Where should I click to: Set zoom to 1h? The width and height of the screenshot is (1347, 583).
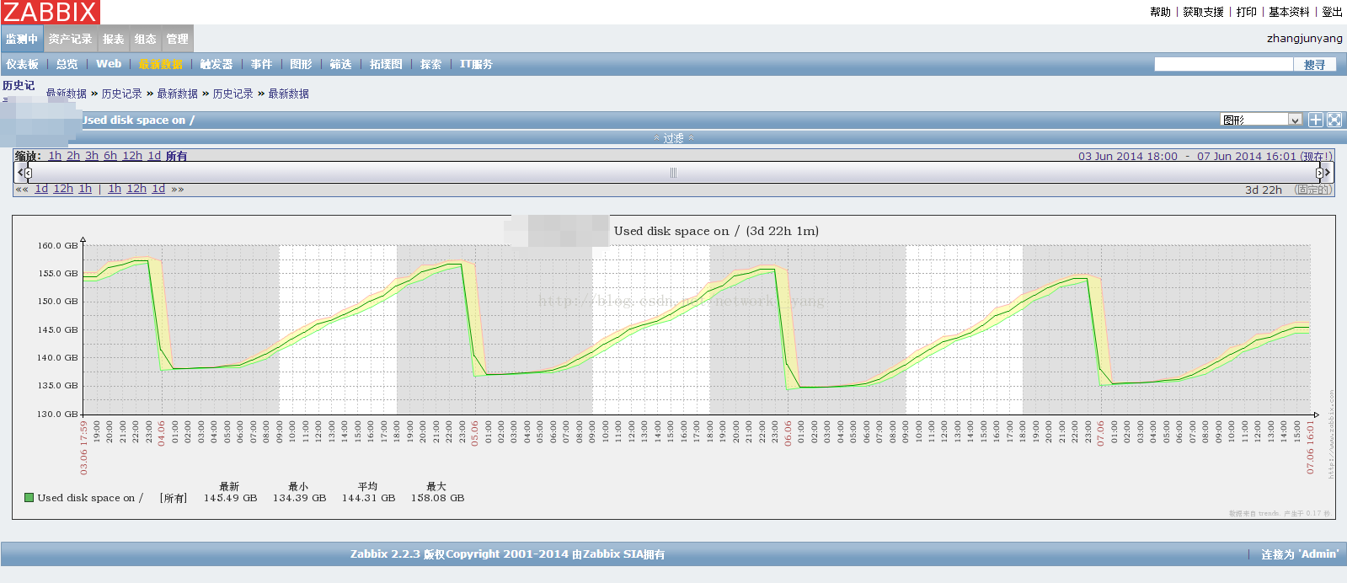[55, 156]
